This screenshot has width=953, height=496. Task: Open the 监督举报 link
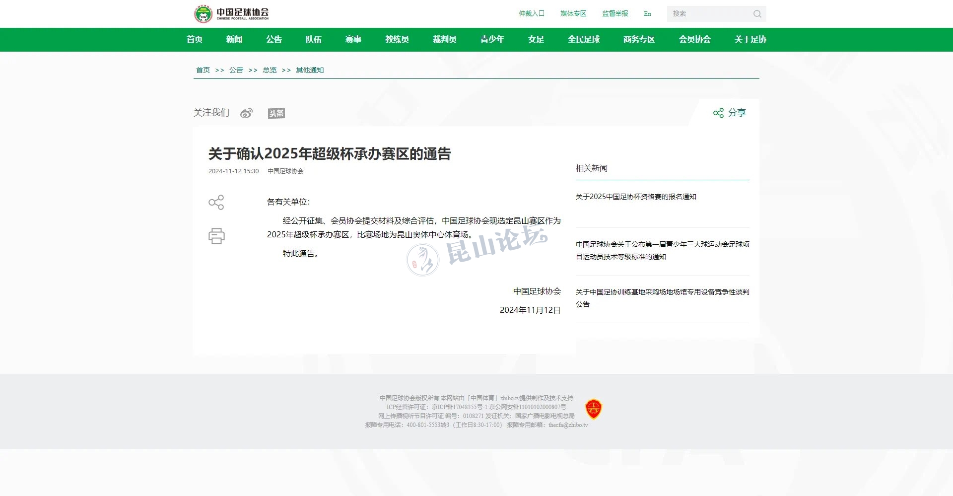pos(615,14)
